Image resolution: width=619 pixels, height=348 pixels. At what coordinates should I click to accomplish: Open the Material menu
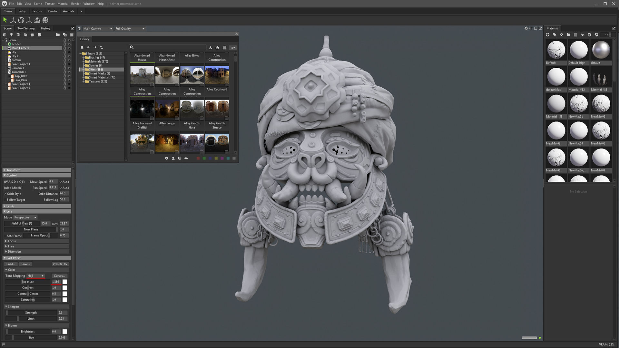pos(63,4)
